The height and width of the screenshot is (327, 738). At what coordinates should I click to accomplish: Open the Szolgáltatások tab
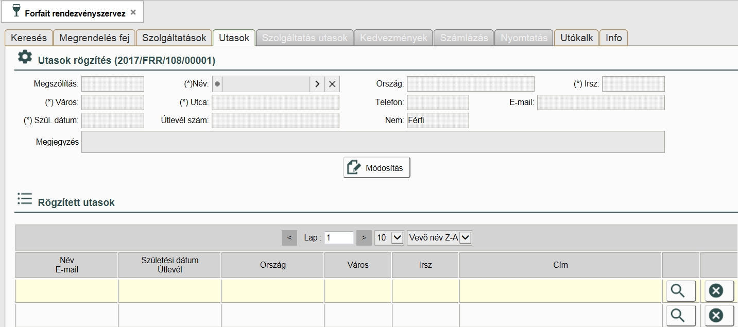pos(174,38)
